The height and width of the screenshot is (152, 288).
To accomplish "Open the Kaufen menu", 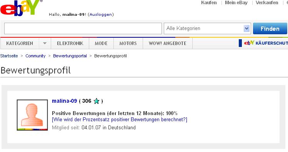I will pyautogui.click(x=209, y=3).
